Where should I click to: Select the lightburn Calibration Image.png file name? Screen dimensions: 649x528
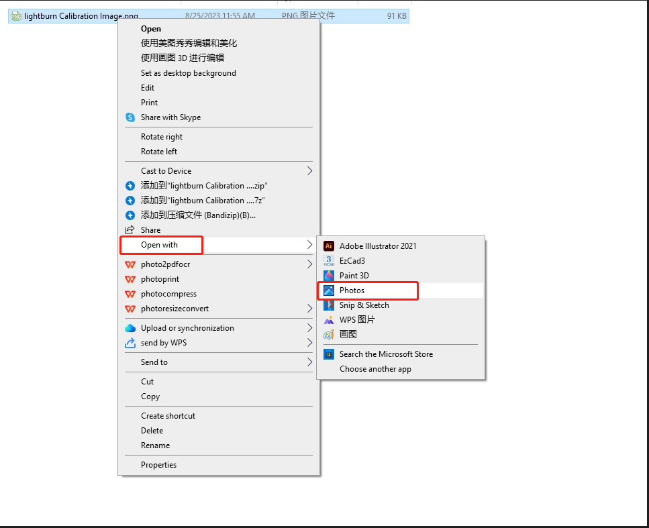[81, 16]
